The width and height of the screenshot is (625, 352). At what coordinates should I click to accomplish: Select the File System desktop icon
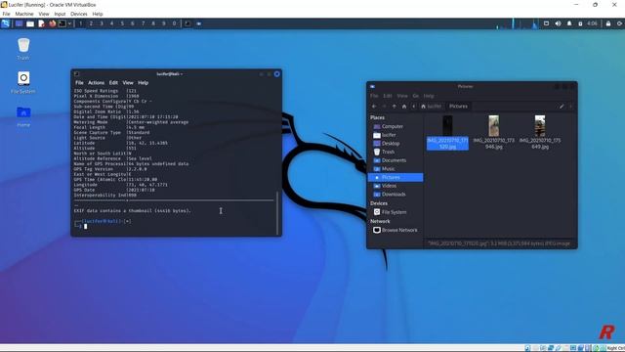pyautogui.click(x=23, y=82)
